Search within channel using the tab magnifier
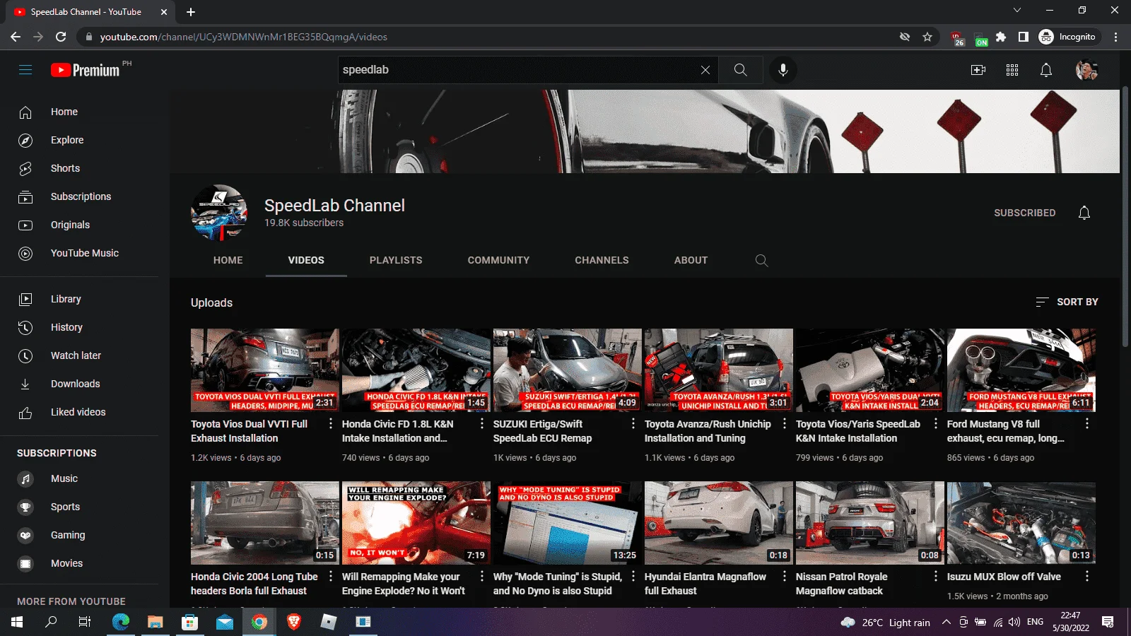The height and width of the screenshot is (636, 1131). point(761,261)
